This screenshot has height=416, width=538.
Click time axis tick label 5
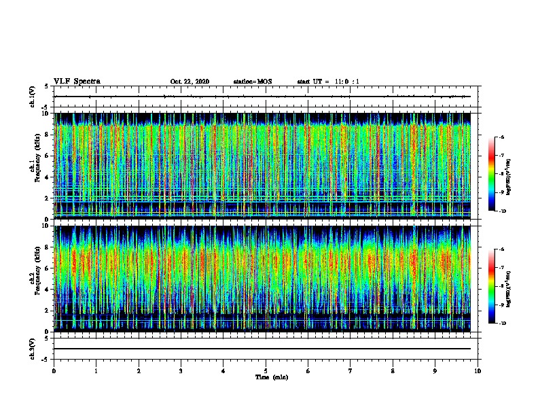[266, 371]
